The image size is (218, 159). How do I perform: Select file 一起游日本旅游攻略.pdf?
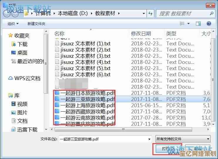87,93
